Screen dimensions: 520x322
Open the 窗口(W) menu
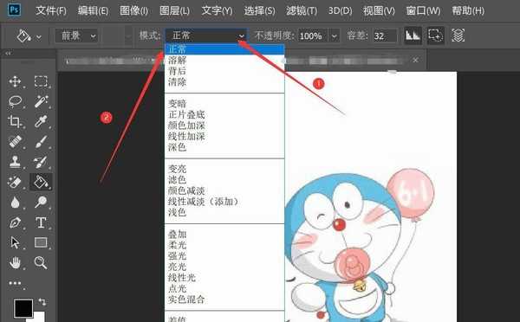click(x=423, y=10)
